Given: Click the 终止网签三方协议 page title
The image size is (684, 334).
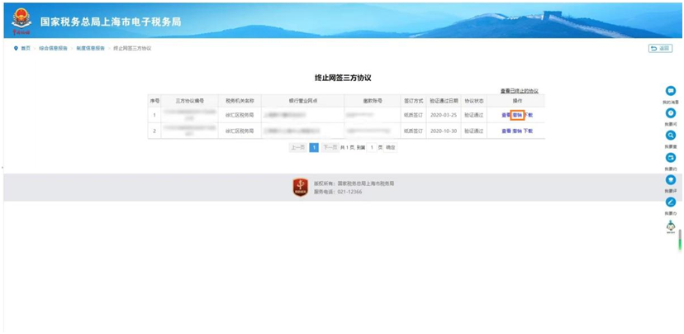Looking at the screenshot, I should (x=343, y=78).
